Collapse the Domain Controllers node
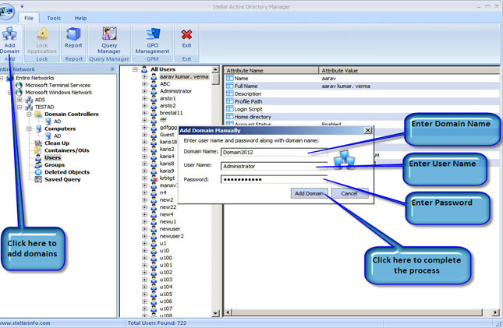503x328 pixels. click(29, 115)
